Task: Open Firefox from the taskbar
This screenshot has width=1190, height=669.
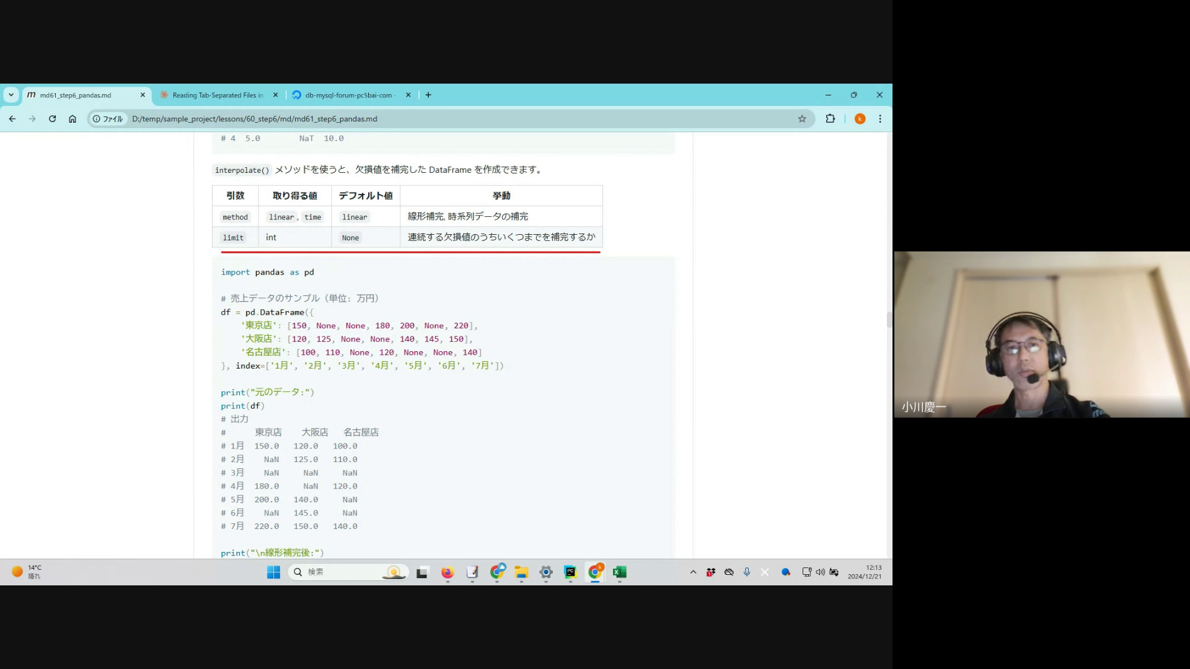Action: (447, 572)
